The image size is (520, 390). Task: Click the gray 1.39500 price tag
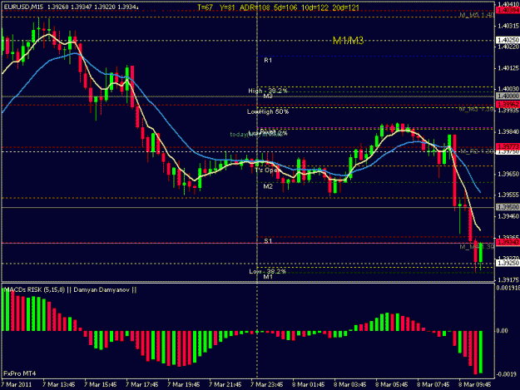[x=508, y=207]
